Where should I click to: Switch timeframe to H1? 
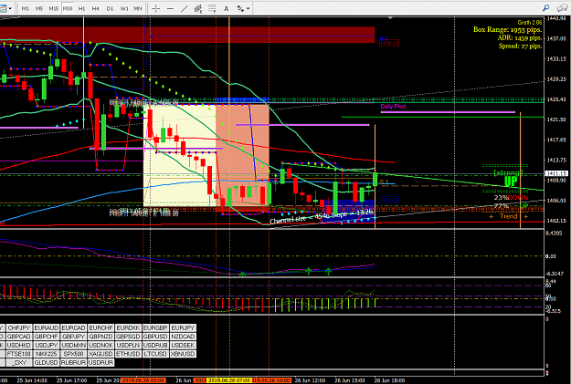click(x=81, y=8)
